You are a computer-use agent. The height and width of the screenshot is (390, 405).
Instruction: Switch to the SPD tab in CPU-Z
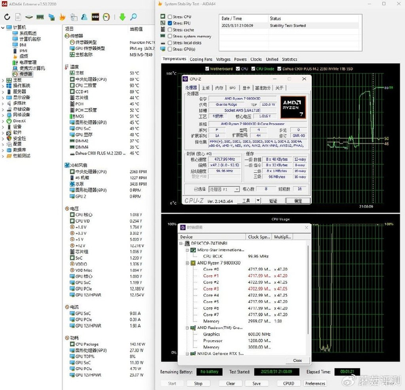[232, 88]
